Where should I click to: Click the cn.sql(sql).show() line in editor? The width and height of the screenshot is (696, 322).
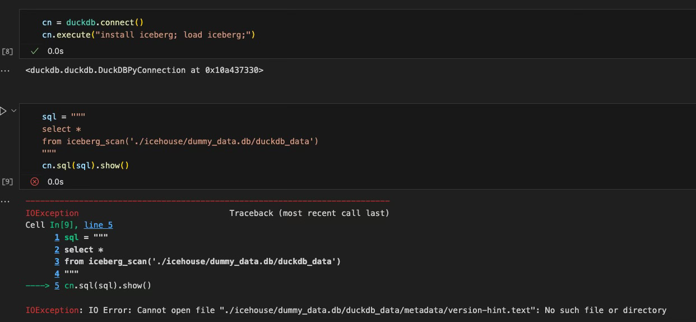86,165
